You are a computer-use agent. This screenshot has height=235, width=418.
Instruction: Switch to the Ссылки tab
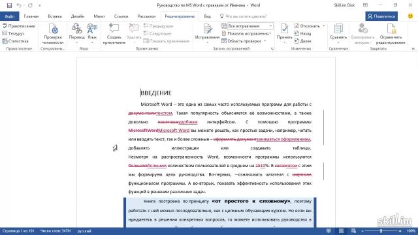[x=121, y=16]
